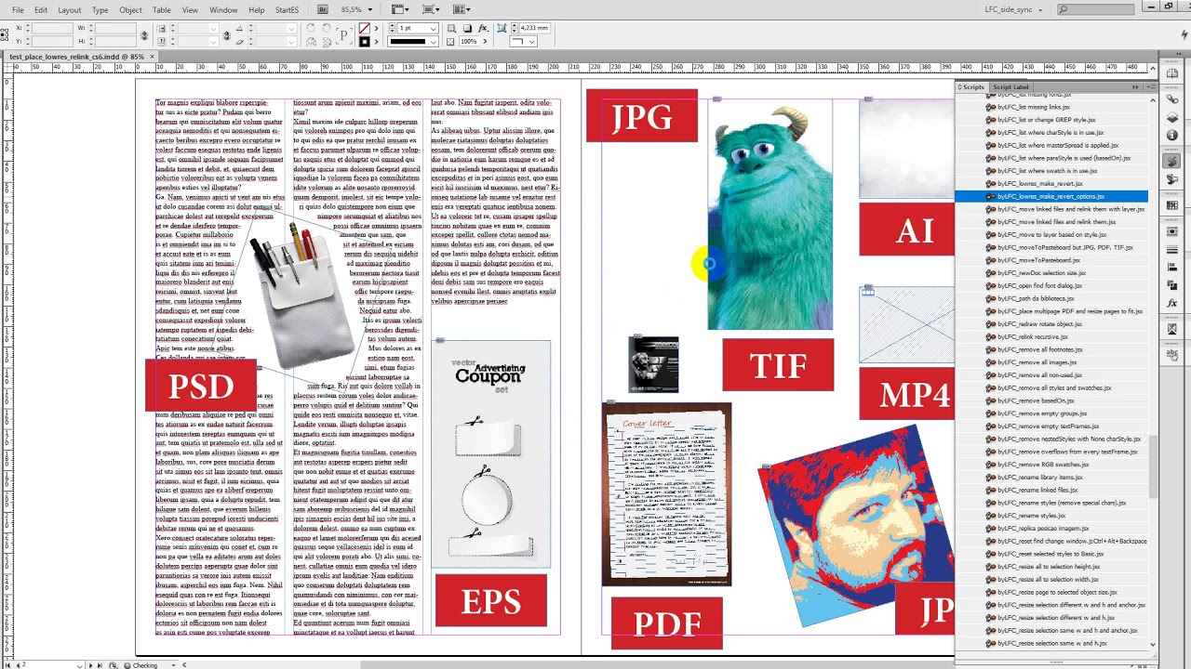The image size is (1191, 669).
Task: Select script byLFC_lowres_make_revert.jsx
Action: (x=1051, y=184)
